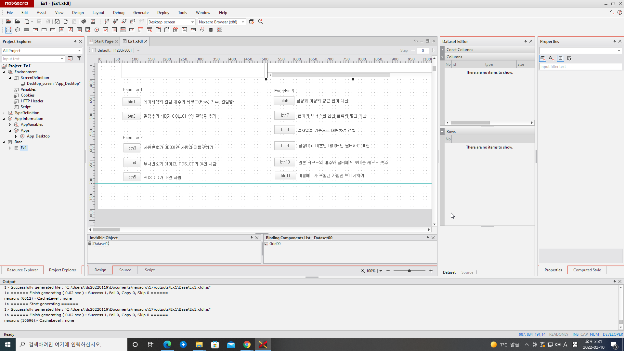The image size is (624, 351).
Task: Open the Nexacro Browser (x86) dropdown
Action: [243, 22]
